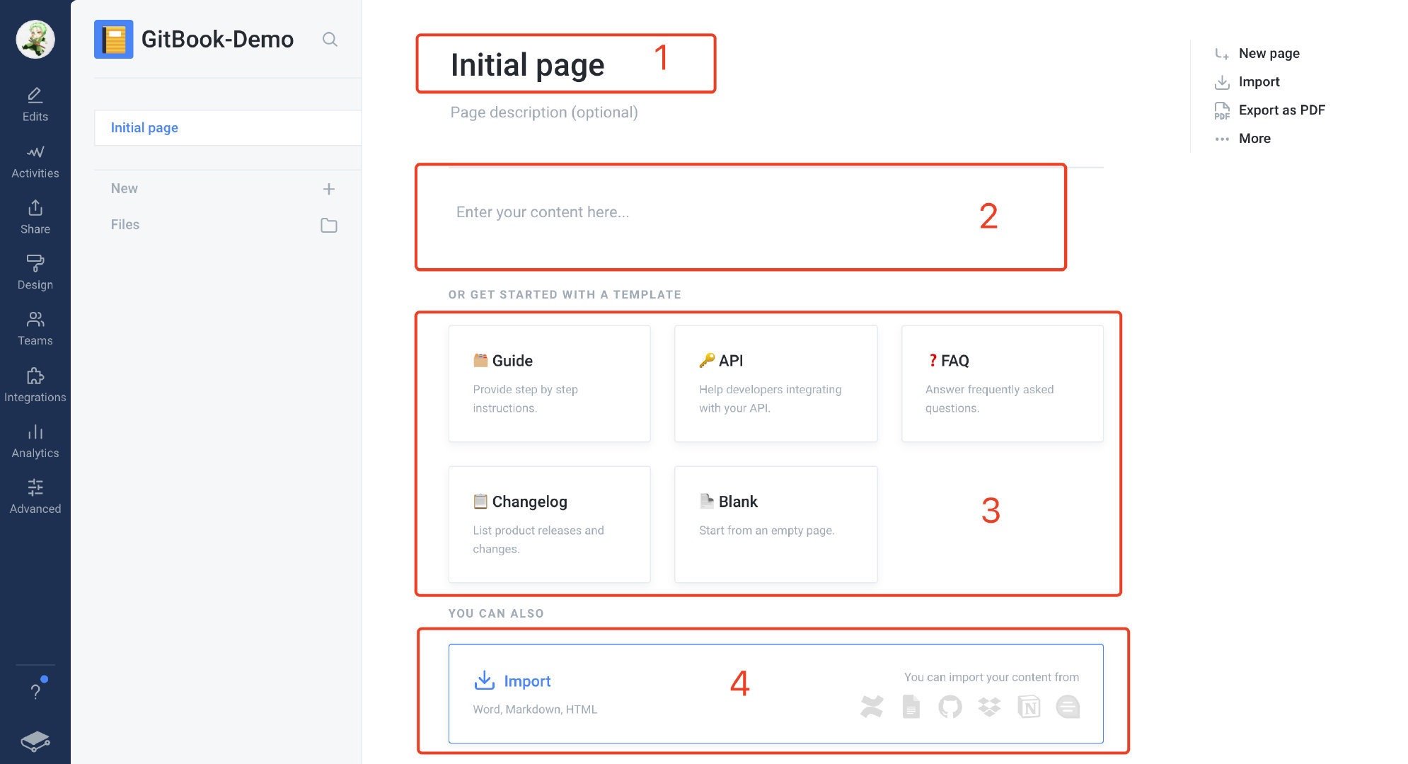The image size is (1408, 764).
Task: Select Initial page in the sidebar
Action: [144, 128]
